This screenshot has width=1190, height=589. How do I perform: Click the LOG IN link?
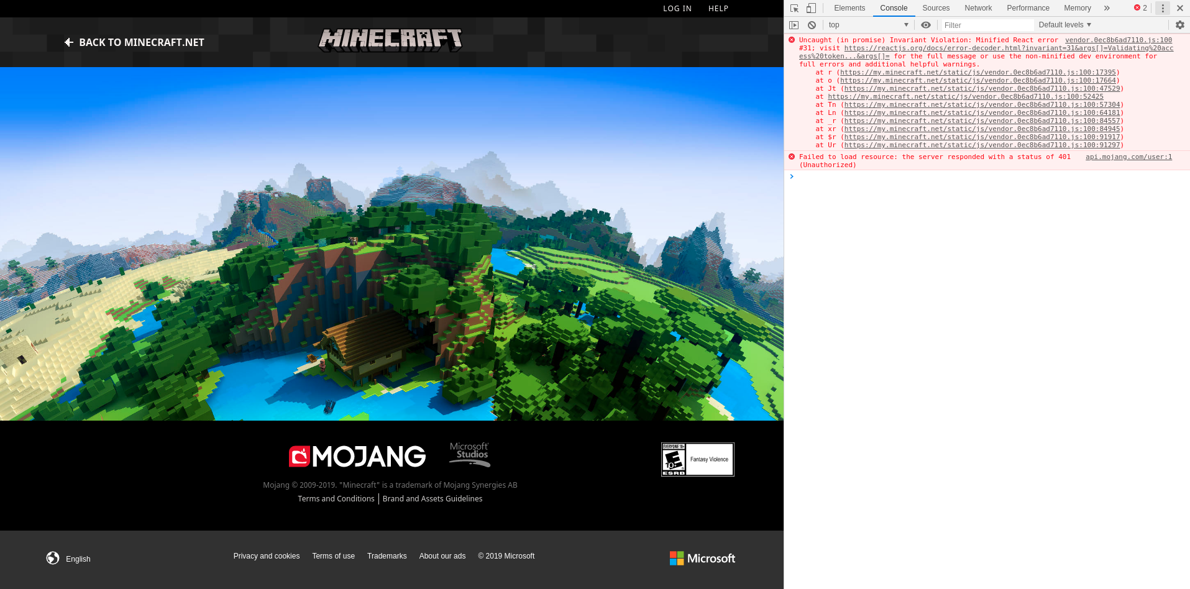pyautogui.click(x=677, y=9)
